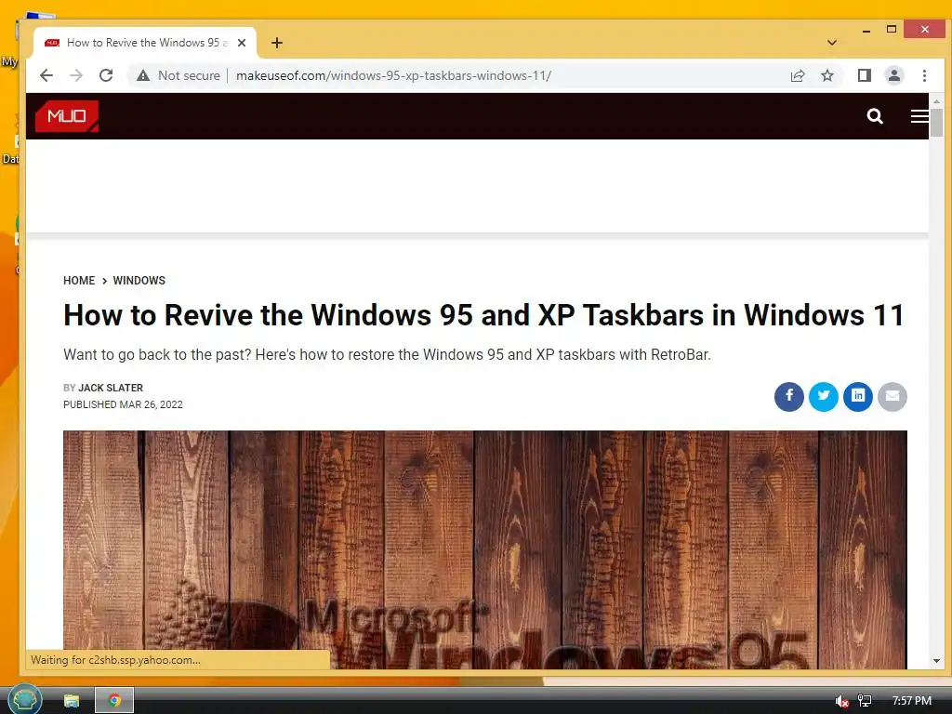Image resolution: width=952 pixels, height=714 pixels.
Task: Go to the HOME breadcrumb
Action: point(79,281)
